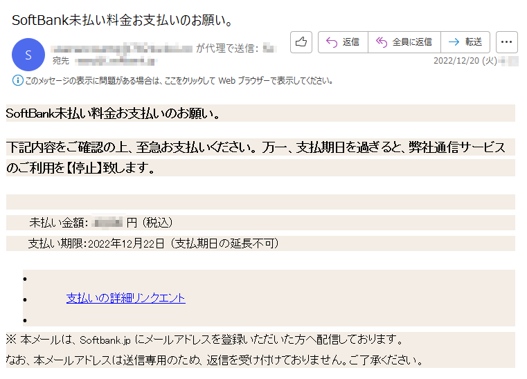The height and width of the screenshot is (379, 527).
Task: Click the info icon in the message bar
Action: tap(17, 80)
